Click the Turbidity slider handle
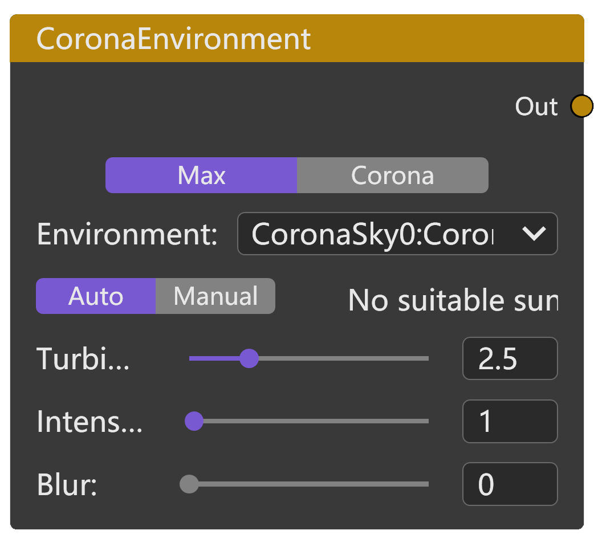 coord(249,358)
